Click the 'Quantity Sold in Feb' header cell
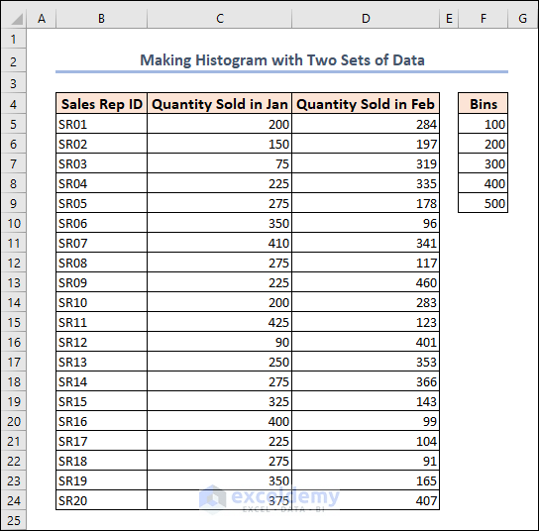This screenshot has height=531, width=539. pos(366,103)
